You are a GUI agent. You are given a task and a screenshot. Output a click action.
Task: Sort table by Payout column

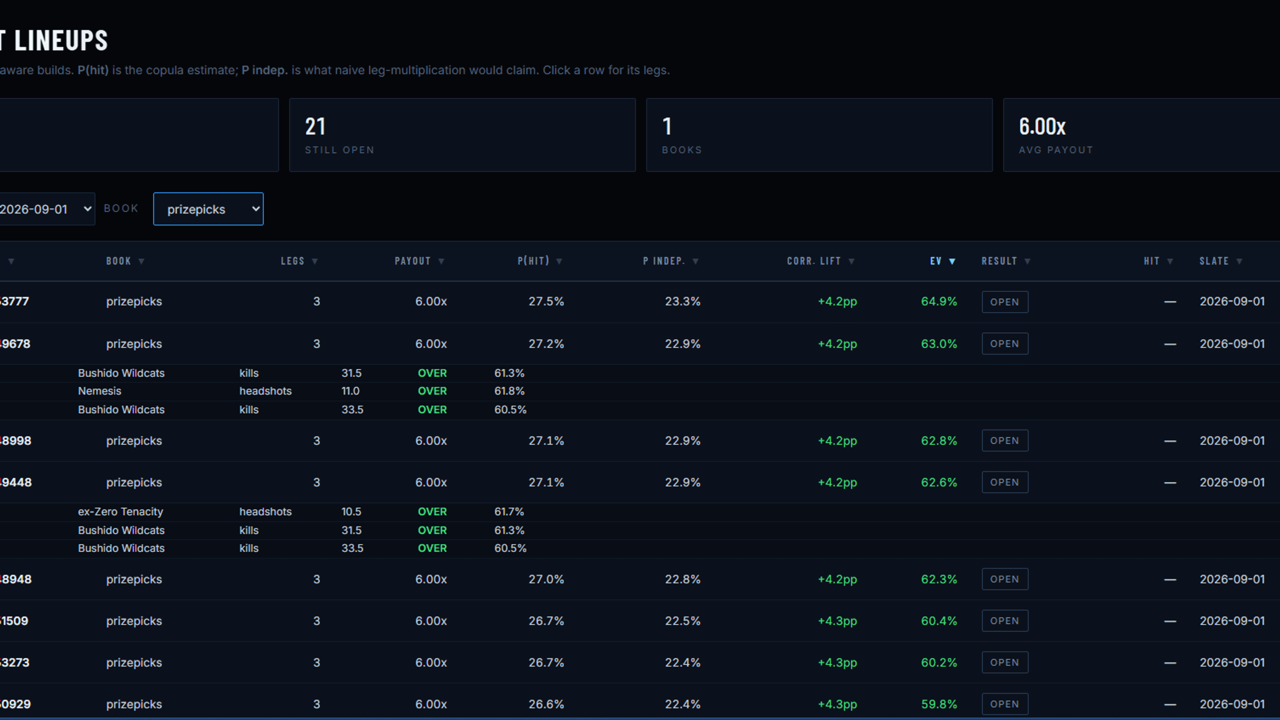[419, 261]
